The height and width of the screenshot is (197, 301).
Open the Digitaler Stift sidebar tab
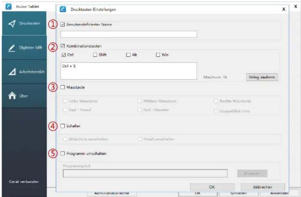coord(24,47)
